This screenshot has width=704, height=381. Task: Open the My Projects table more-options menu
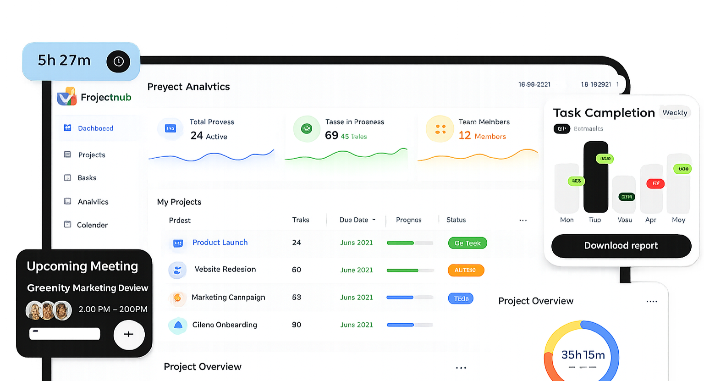523,221
